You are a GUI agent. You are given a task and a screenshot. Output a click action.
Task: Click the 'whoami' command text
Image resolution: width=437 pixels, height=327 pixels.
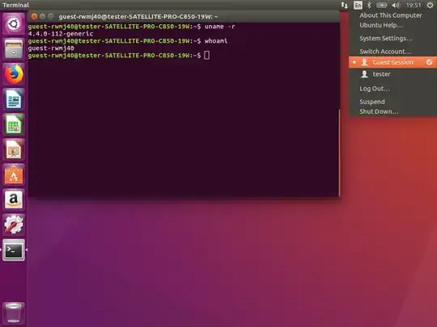(x=216, y=41)
